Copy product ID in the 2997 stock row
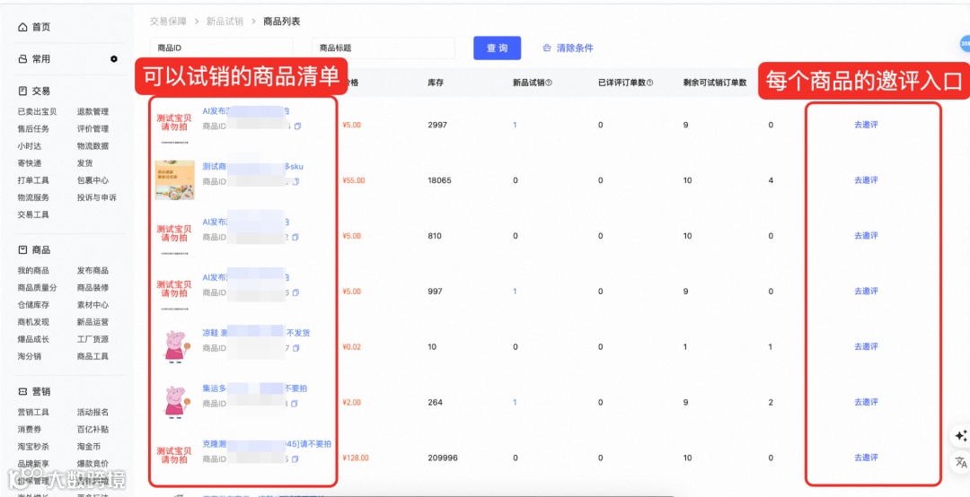The width and height of the screenshot is (970, 497). 297,126
